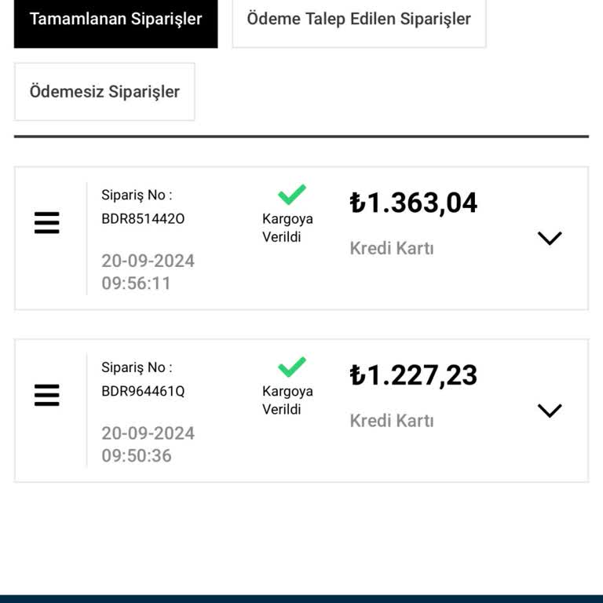Select the Ödemesiz Siparişler tab
The width and height of the screenshot is (603, 603).
(x=104, y=92)
